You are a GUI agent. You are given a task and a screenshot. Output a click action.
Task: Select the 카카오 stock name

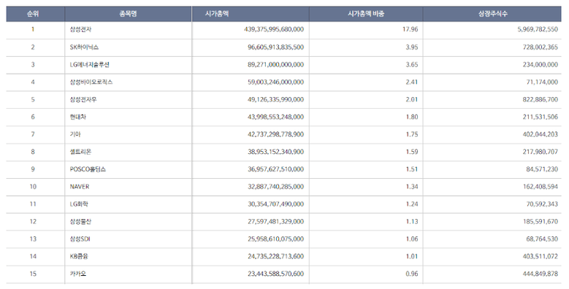[78, 274]
